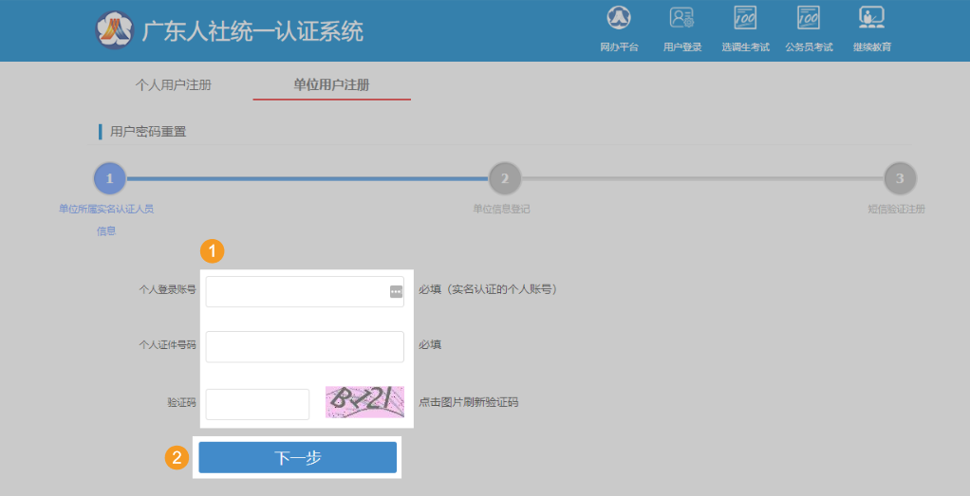Focus the 个人登录账号 input field
Viewport: 970px width, 496px height.
point(296,292)
